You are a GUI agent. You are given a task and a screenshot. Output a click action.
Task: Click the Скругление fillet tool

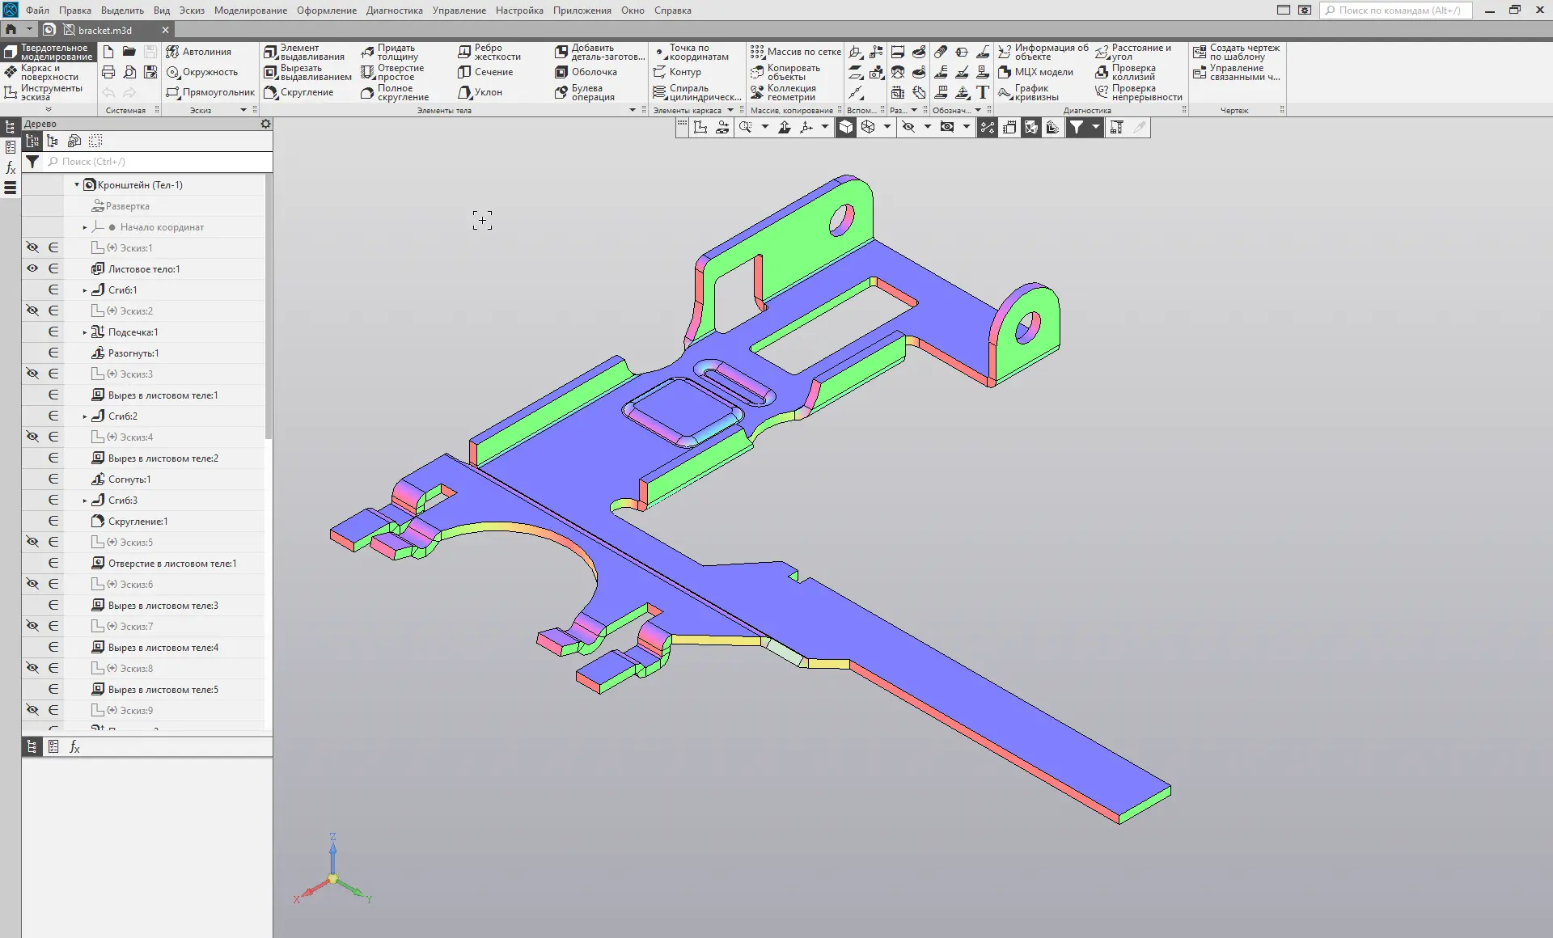tap(298, 92)
